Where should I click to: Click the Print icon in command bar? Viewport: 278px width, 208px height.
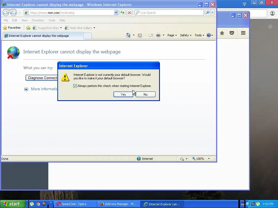pos(158,35)
